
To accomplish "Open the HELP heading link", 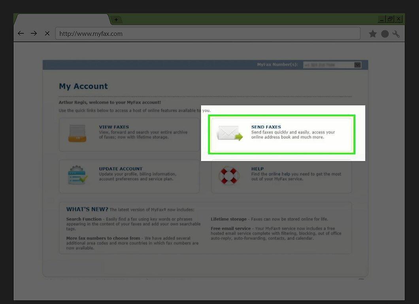I will (x=257, y=169).
